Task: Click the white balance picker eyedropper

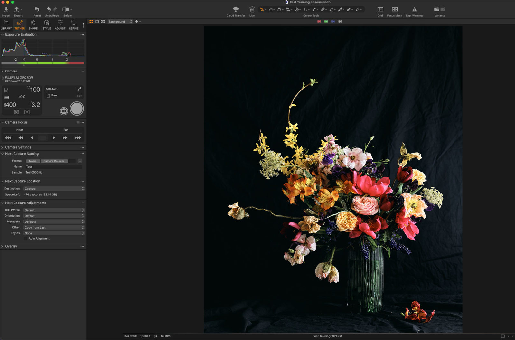Action: click(80, 89)
